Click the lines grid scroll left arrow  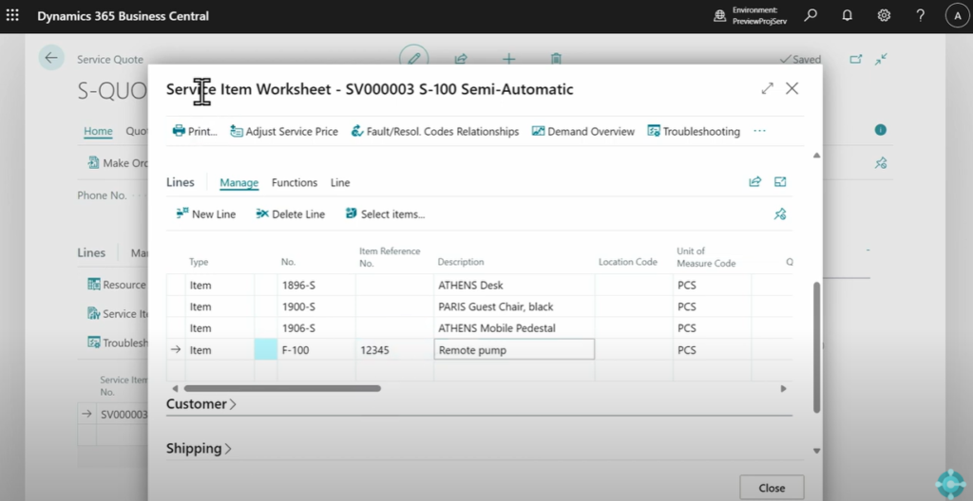[x=175, y=389]
